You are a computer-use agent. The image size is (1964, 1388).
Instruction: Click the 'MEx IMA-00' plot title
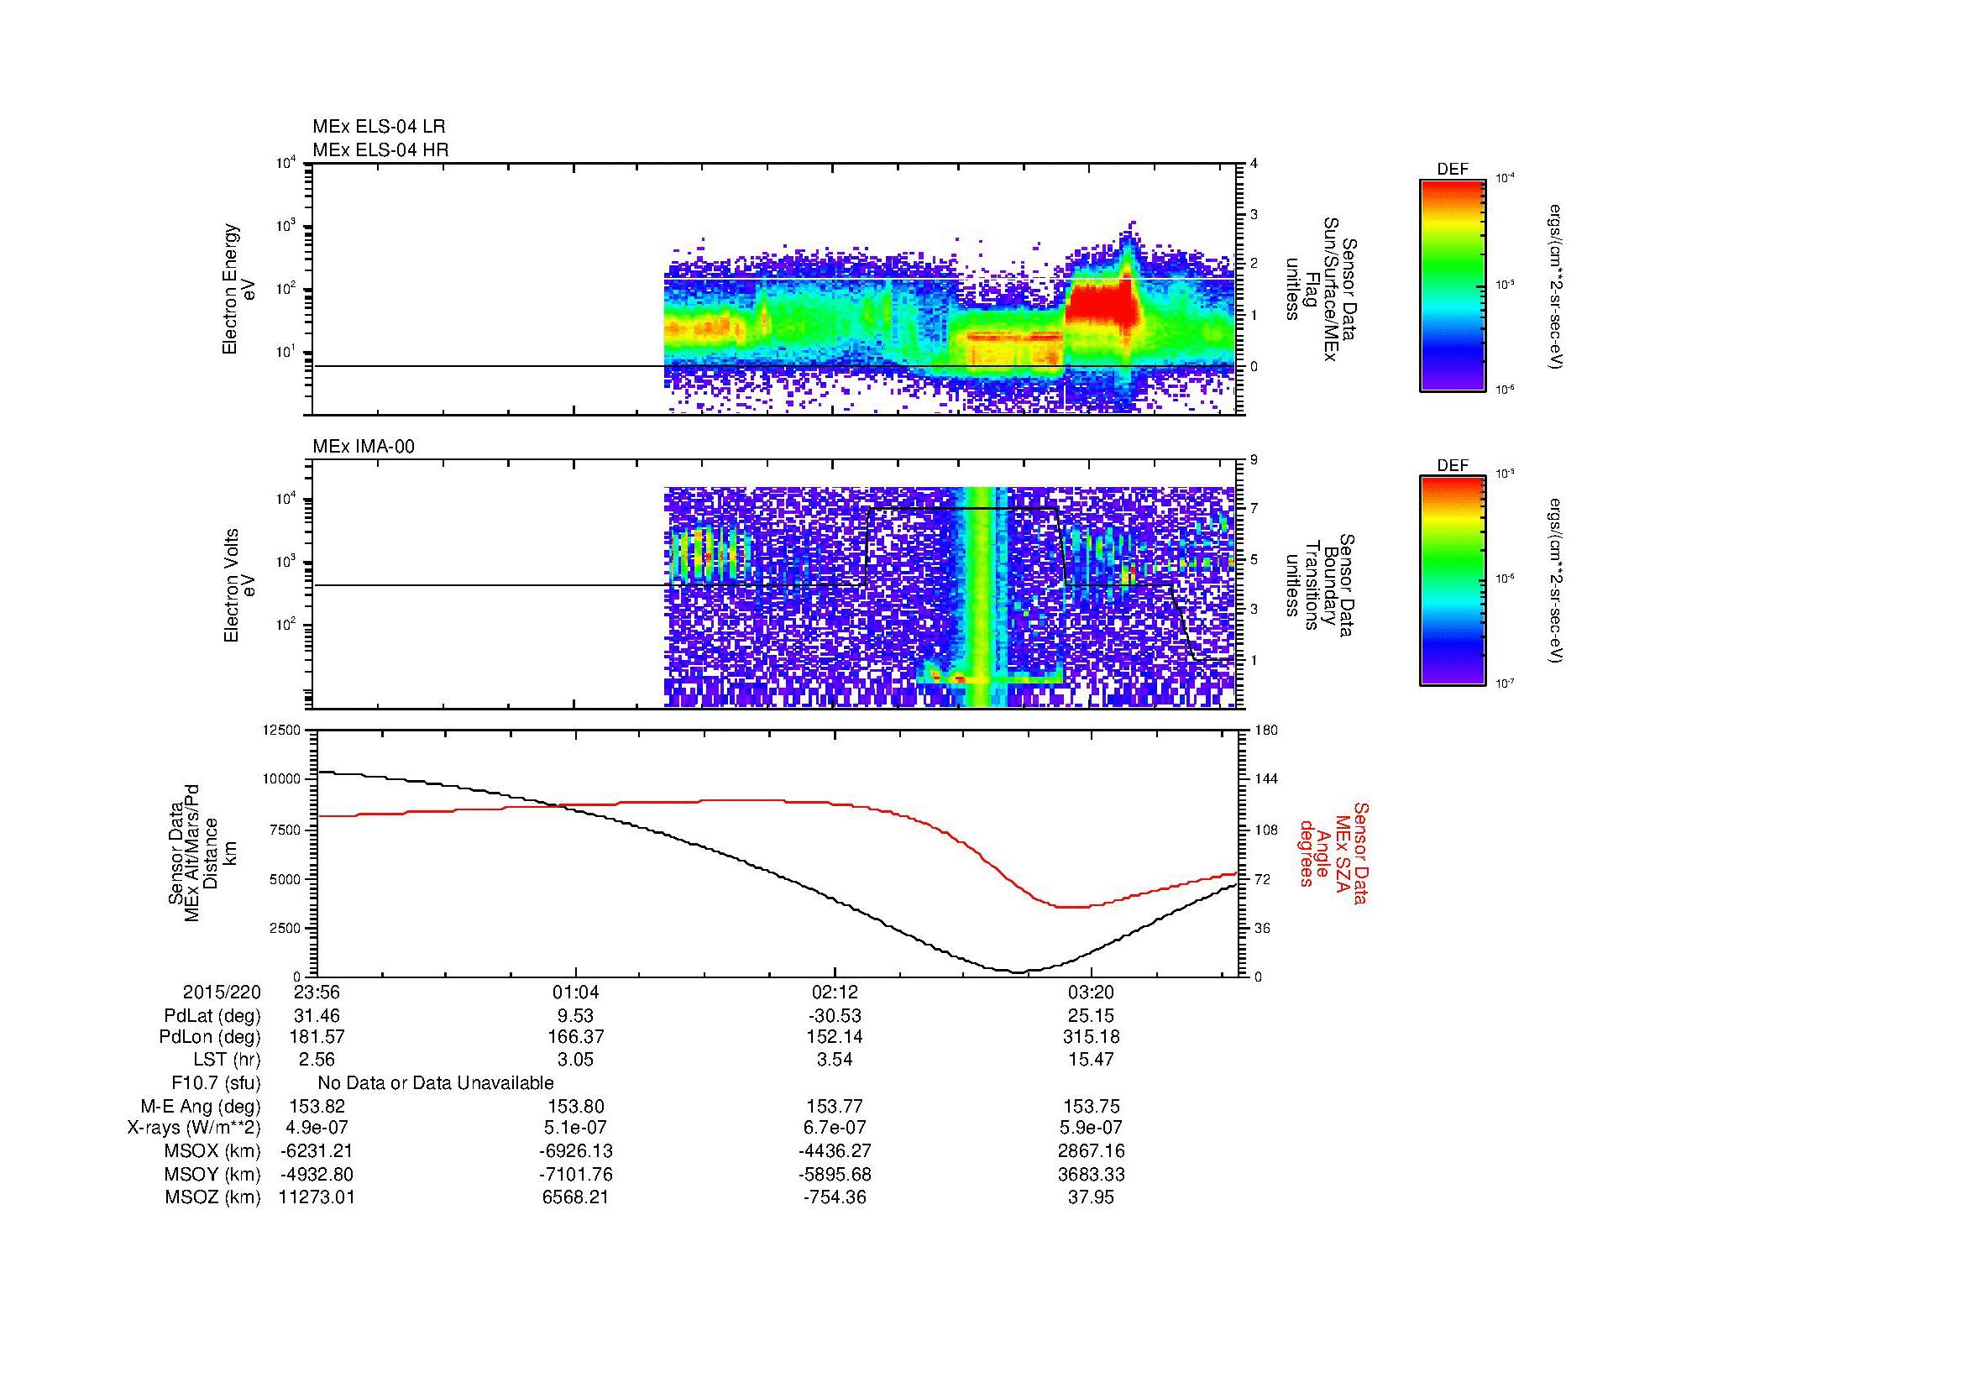click(x=364, y=447)
